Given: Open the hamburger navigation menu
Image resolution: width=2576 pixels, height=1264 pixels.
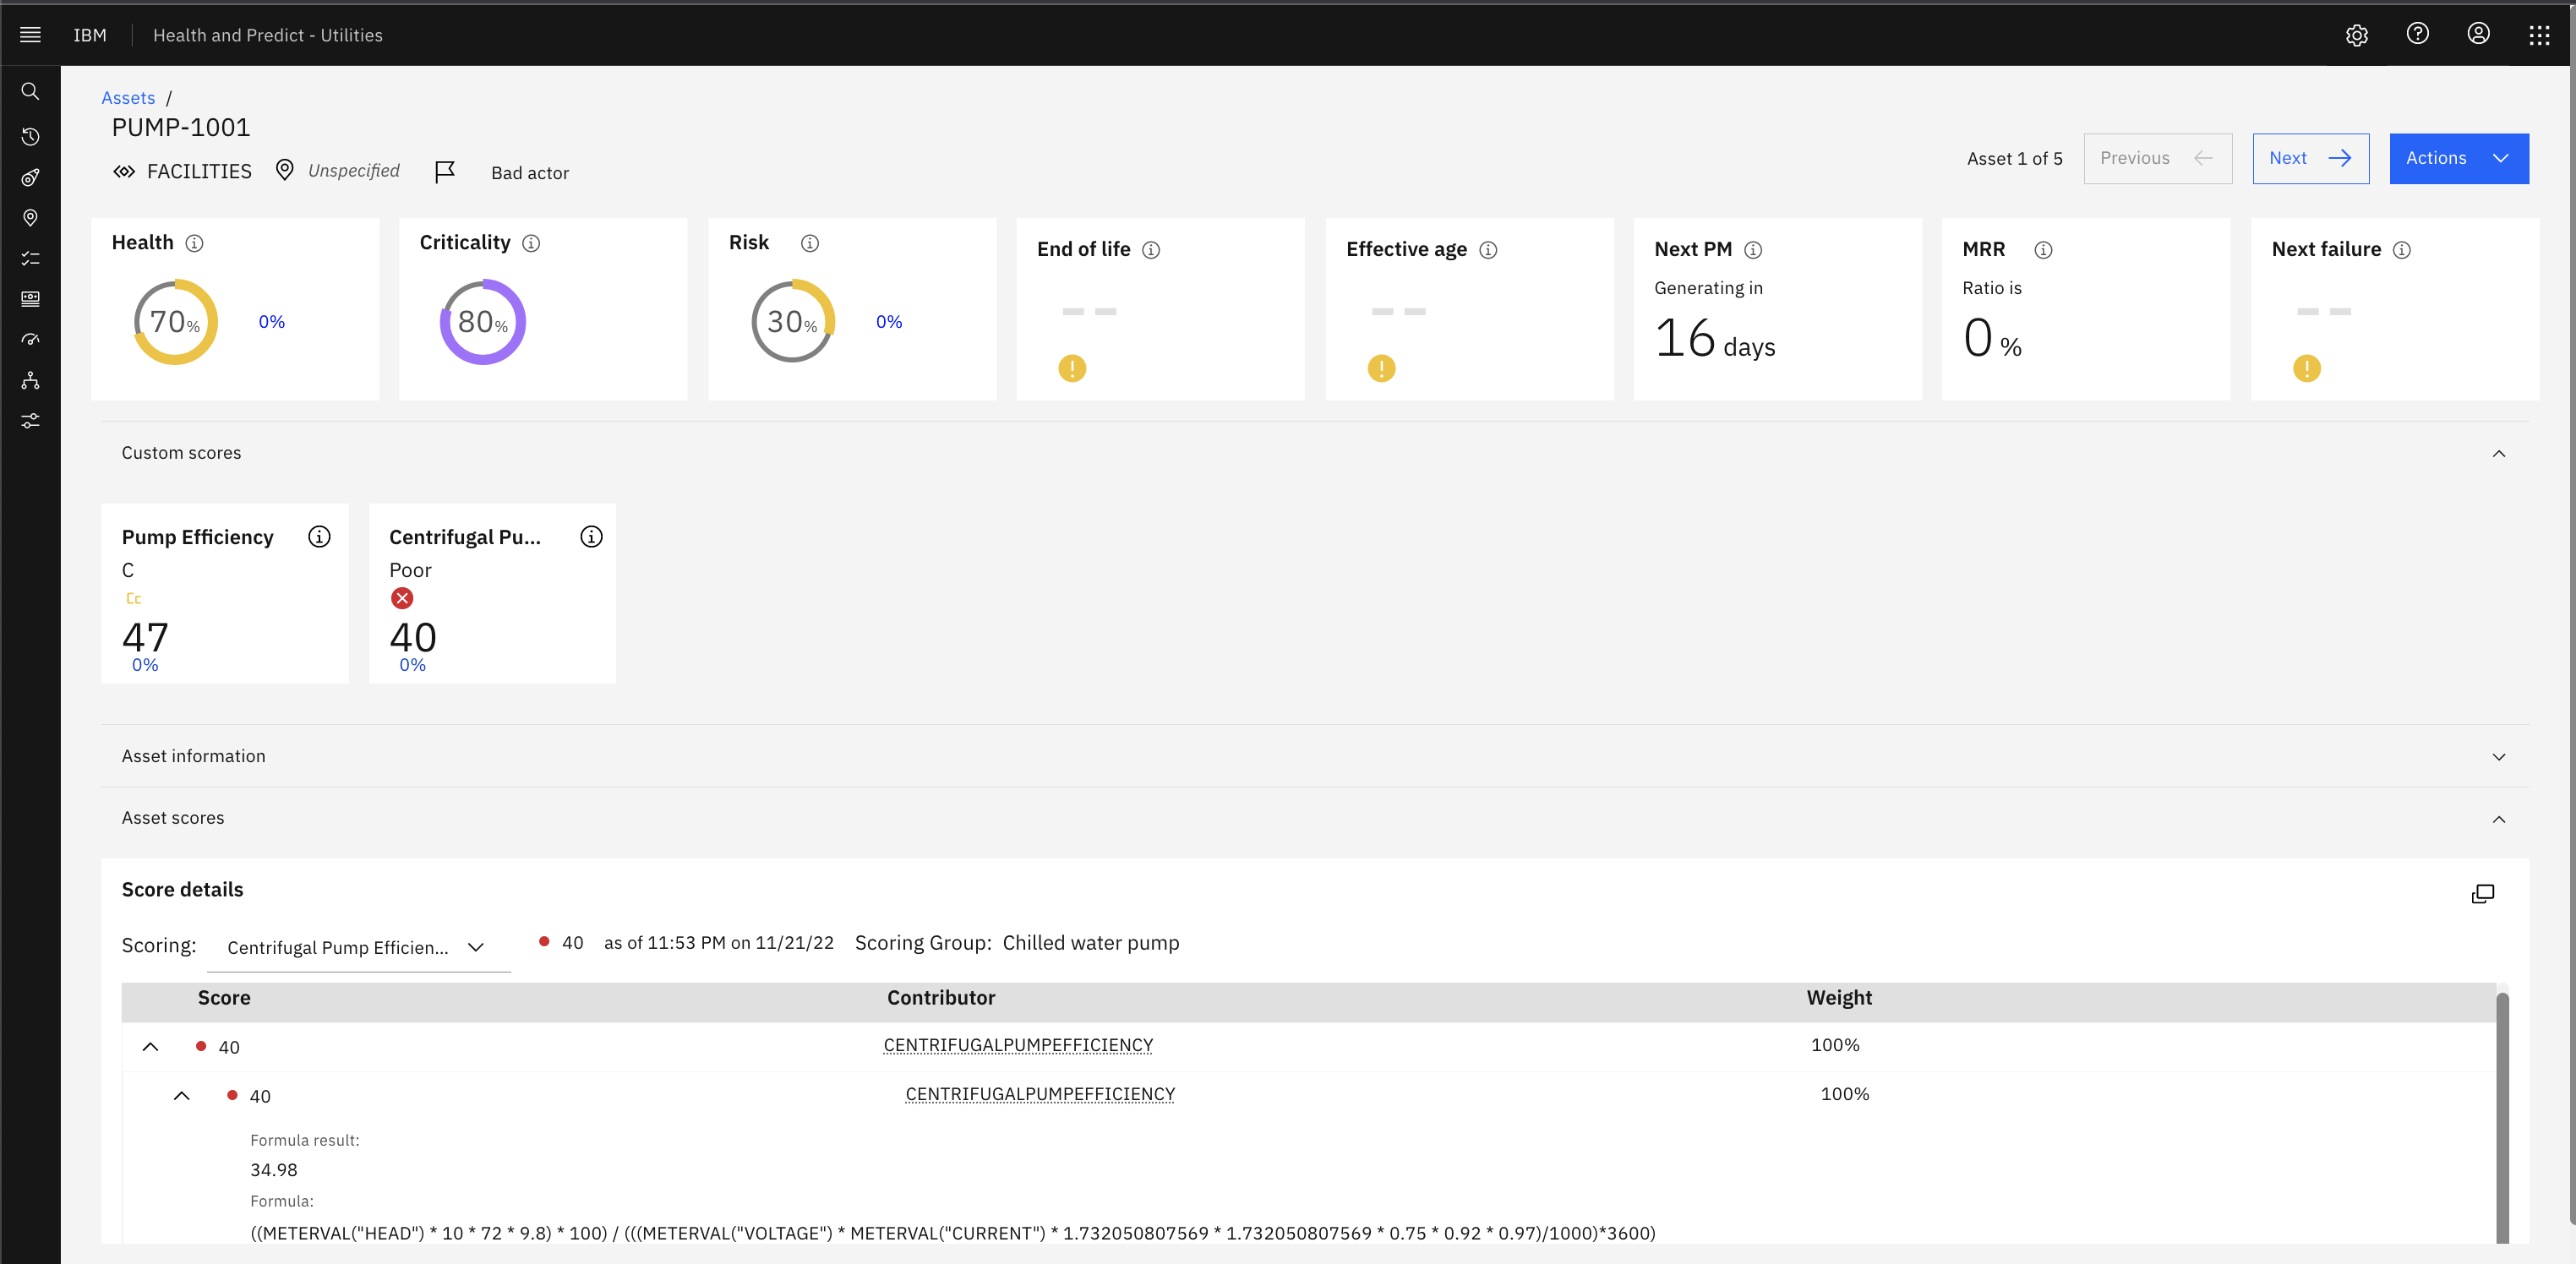Looking at the screenshot, I should [30, 35].
